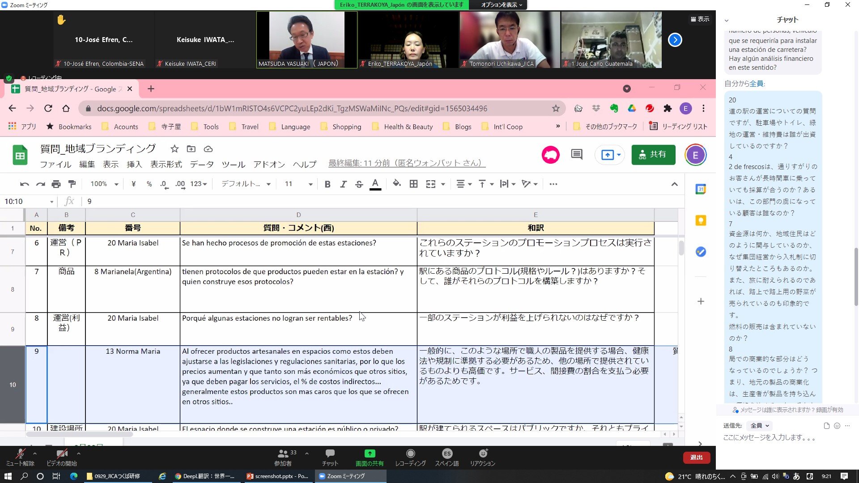Open the Language bookmarks folder
Image resolution: width=859 pixels, height=483 pixels.
(x=289, y=127)
